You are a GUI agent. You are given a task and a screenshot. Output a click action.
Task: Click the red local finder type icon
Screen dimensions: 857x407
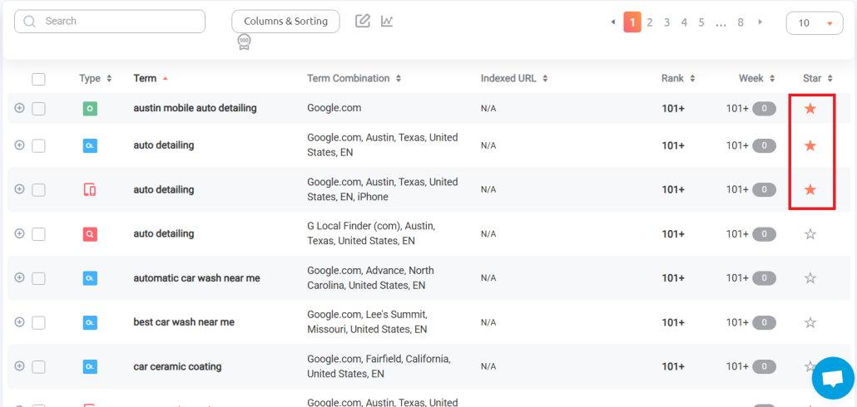pos(90,234)
